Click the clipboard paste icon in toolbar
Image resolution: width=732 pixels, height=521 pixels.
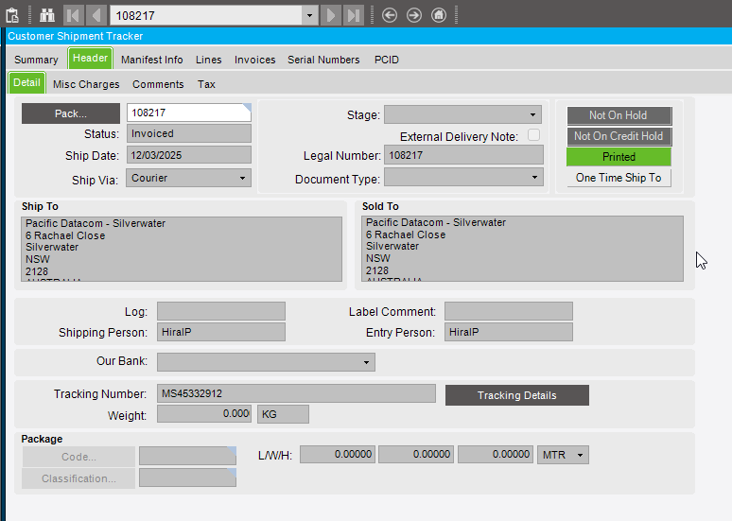(x=12, y=15)
